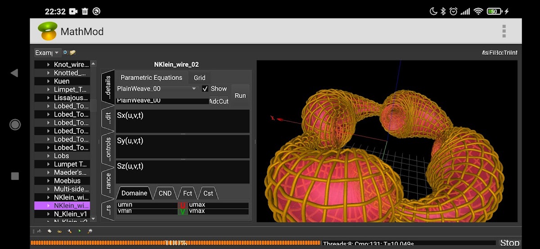The width and height of the screenshot is (540, 249).
Task: Open the PlainWeave_00 component dropdown
Action: tap(157, 89)
